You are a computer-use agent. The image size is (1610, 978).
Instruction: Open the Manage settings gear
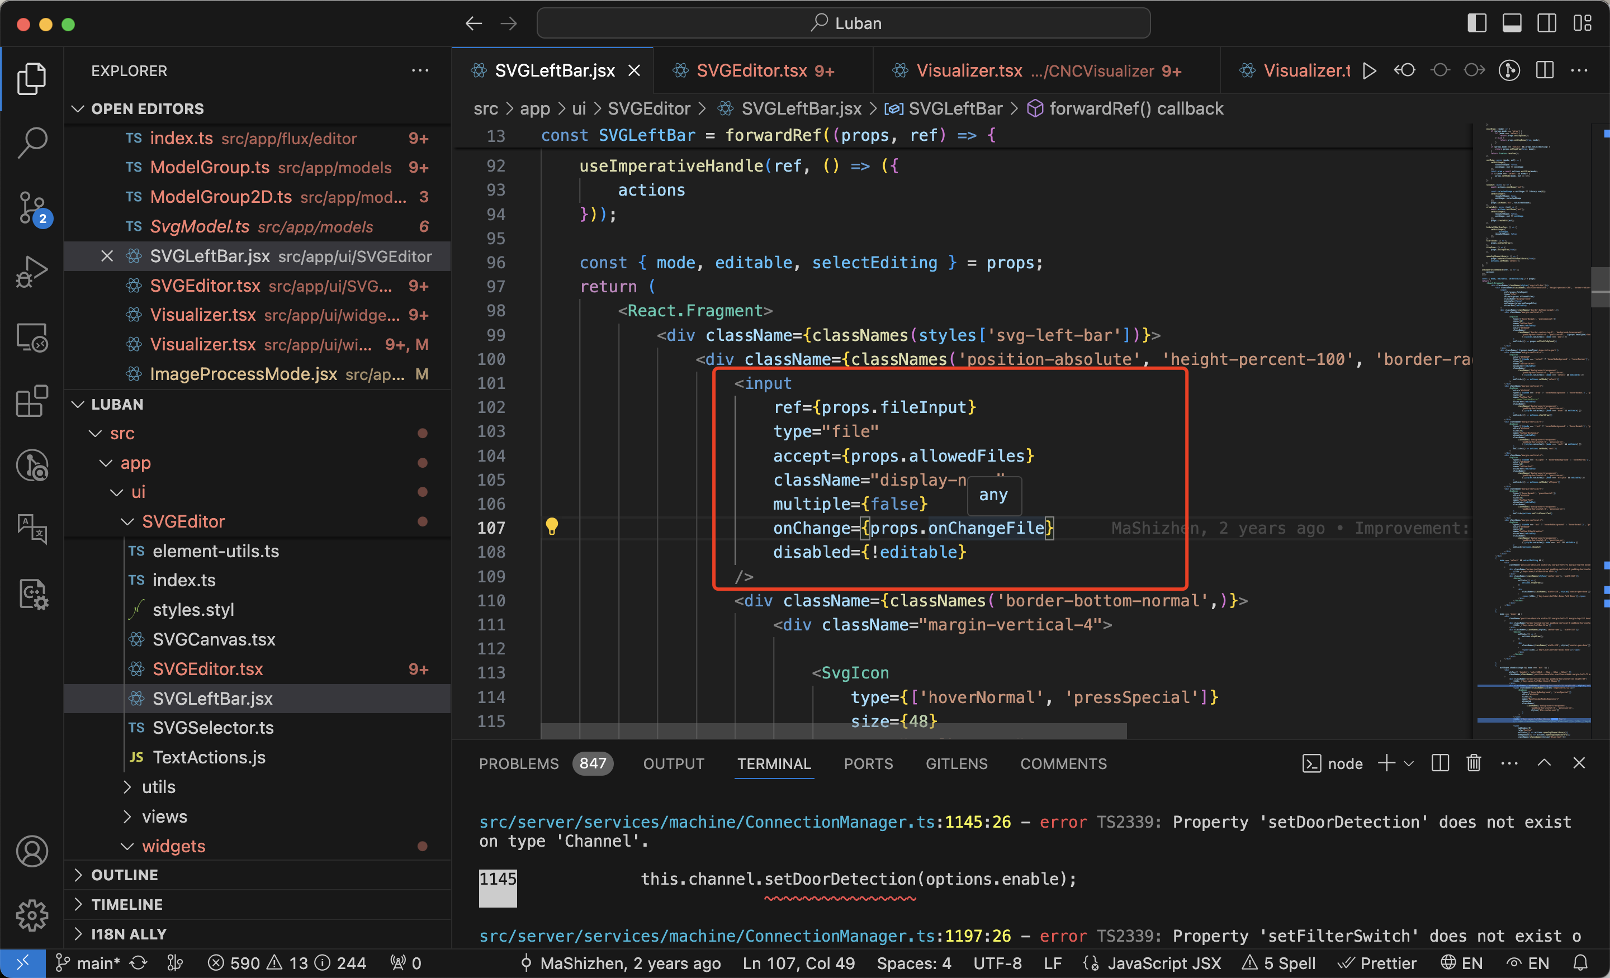click(x=31, y=915)
